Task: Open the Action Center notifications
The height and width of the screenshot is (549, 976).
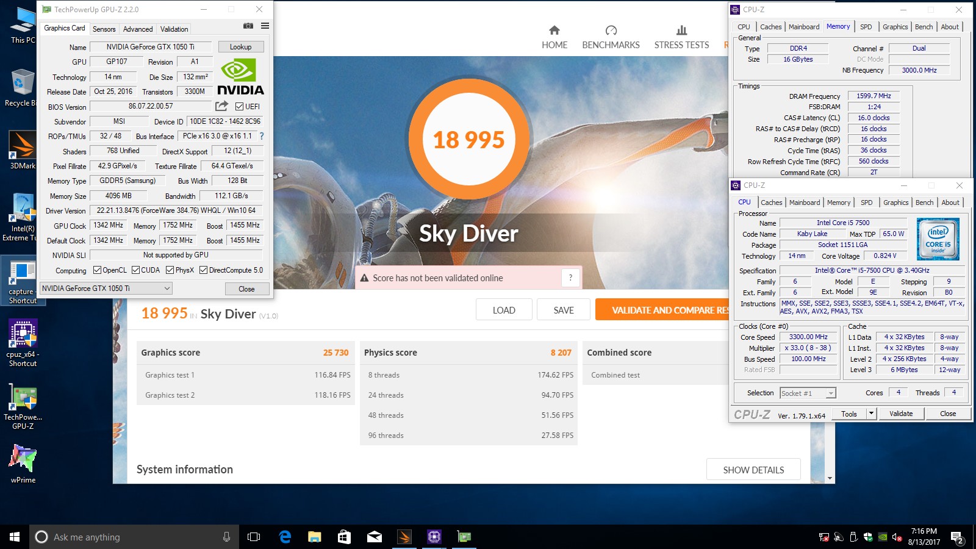Action: [x=957, y=537]
